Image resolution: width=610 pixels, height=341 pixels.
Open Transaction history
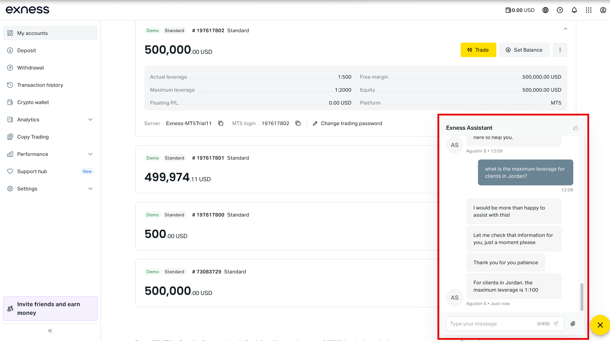pyautogui.click(x=50, y=85)
